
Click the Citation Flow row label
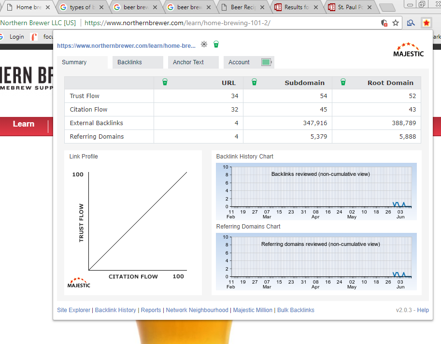pos(88,109)
